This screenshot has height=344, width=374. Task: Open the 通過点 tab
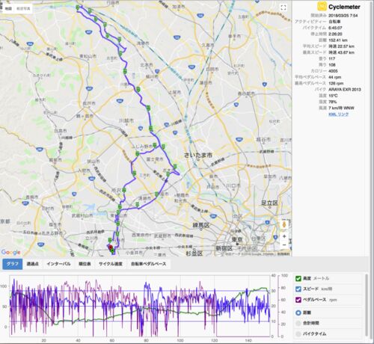point(32,264)
